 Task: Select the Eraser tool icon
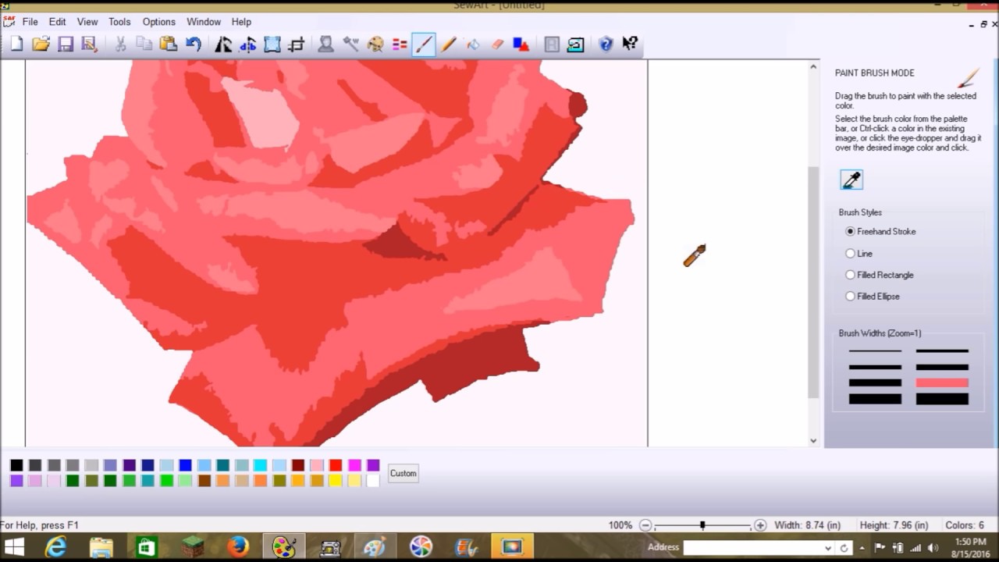(497, 44)
